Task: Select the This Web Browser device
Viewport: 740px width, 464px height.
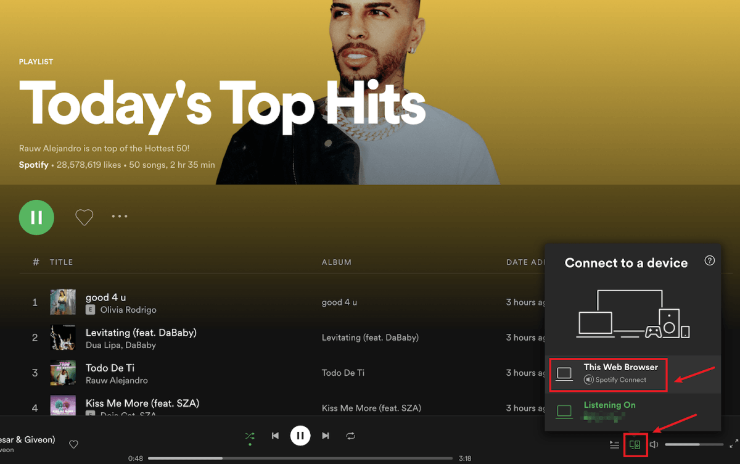Action: (608, 373)
